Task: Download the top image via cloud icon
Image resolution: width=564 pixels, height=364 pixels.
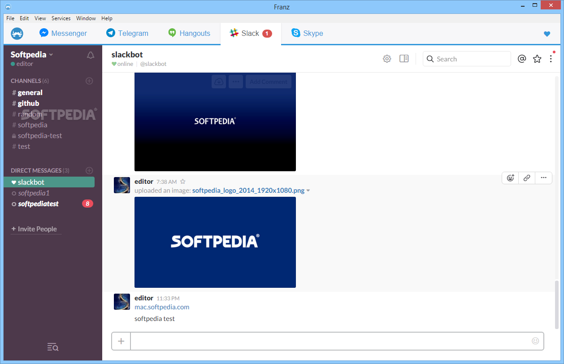Action: click(219, 82)
